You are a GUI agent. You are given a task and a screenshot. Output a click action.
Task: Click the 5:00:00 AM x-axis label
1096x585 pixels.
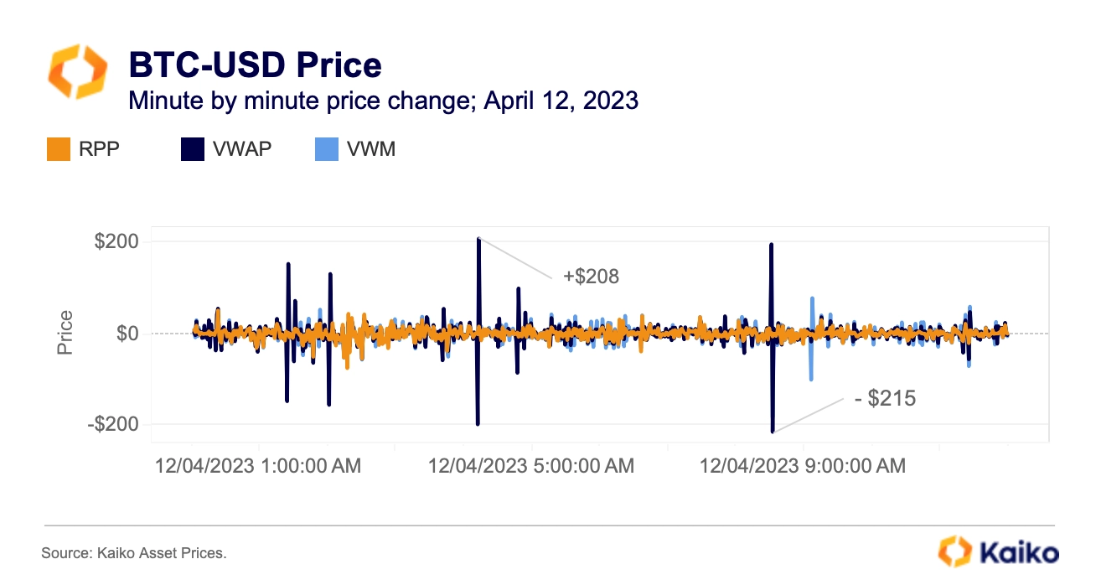click(x=531, y=465)
